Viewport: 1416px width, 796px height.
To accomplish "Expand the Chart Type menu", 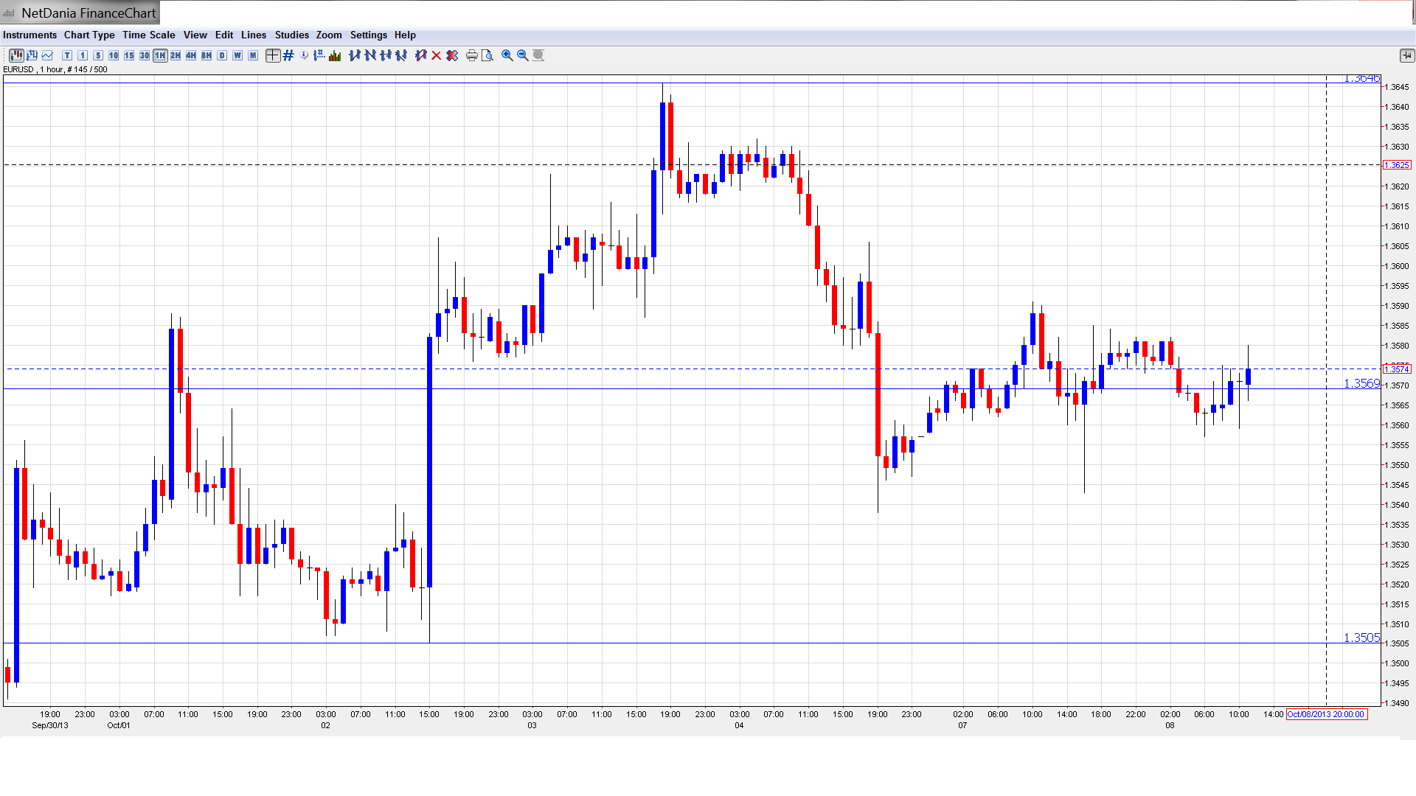I will coord(89,35).
